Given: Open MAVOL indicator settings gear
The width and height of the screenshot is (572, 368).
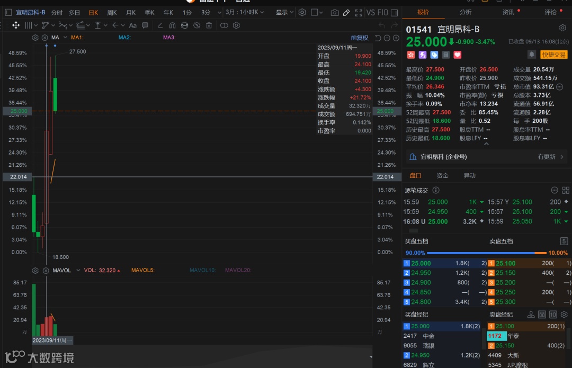Looking at the screenshot, I should click(x=35, y=271).
